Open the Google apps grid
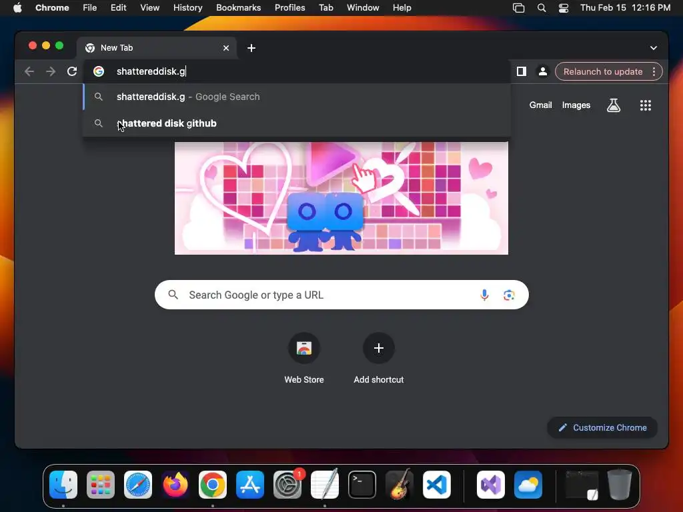This screenshot has height=512, width=683. (646, 105)
